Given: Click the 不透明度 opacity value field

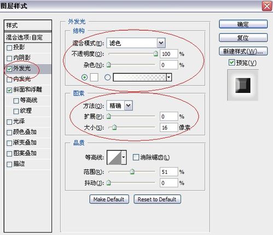Looking at the screenshot, I should tap(169, 54).
